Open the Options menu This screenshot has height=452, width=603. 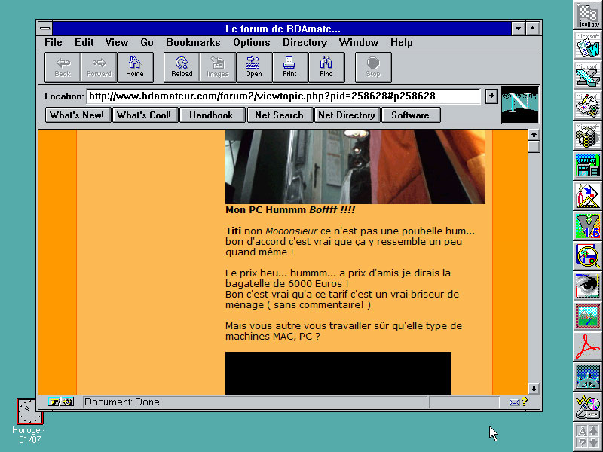pos(252,43)
